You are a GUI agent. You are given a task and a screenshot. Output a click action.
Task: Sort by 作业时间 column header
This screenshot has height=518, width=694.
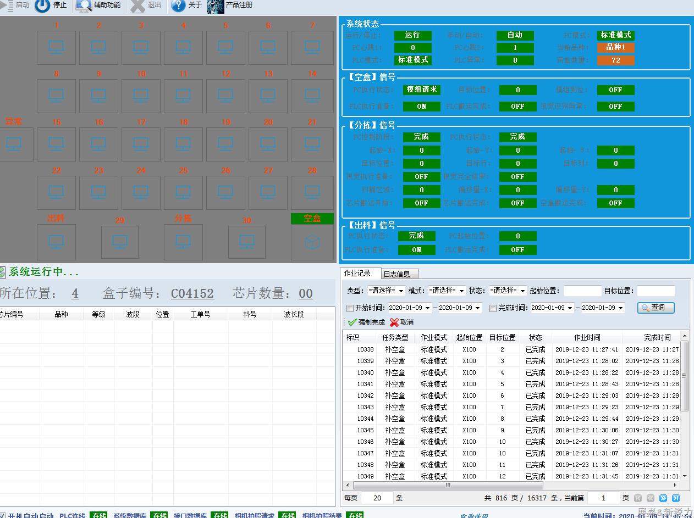(x=587, y=337)
